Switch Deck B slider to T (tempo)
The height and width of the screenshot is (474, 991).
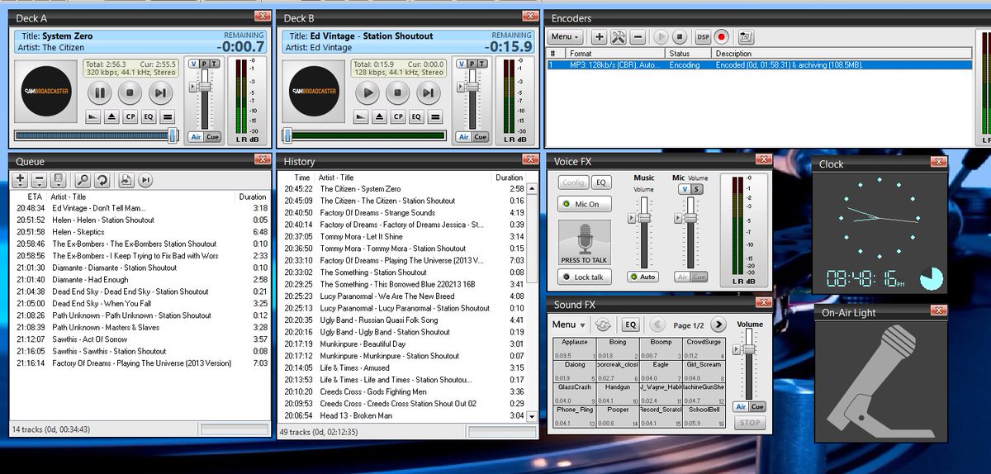pyautogui.click(x=482, y=64)
